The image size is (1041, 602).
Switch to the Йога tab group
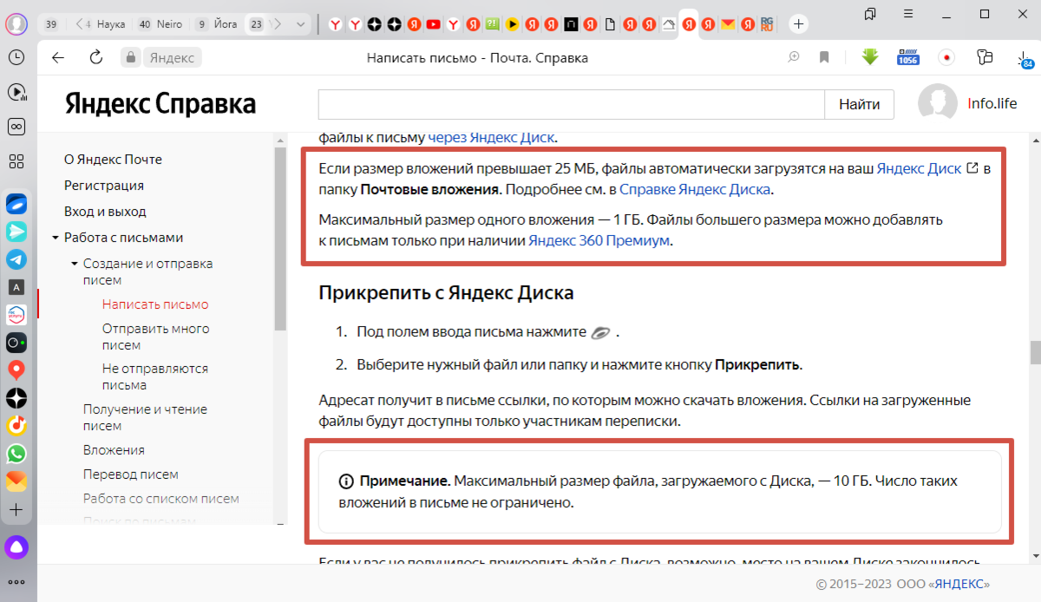click(215, 24)
